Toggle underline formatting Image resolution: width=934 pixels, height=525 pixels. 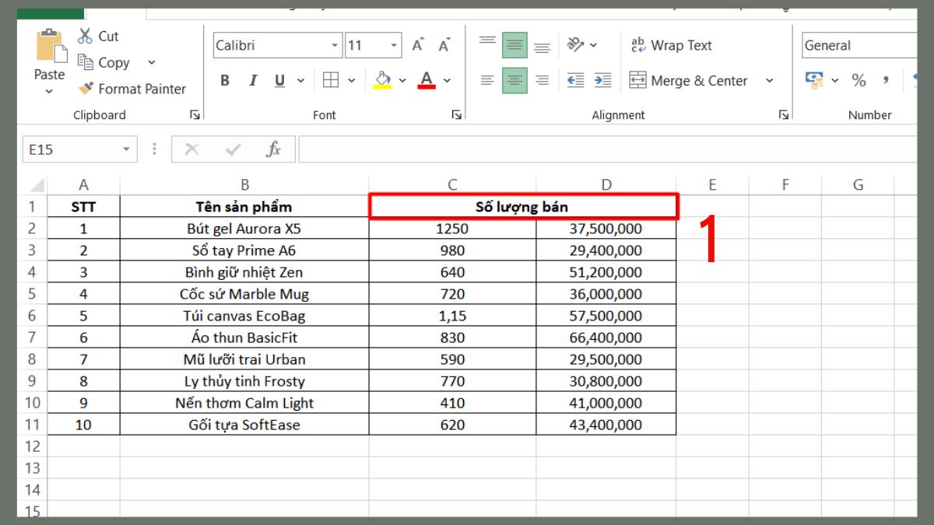279,80
